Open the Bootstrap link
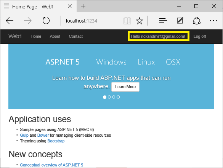Image resolution: width=223 pixels, height=168 pixels. coord(56,141)
